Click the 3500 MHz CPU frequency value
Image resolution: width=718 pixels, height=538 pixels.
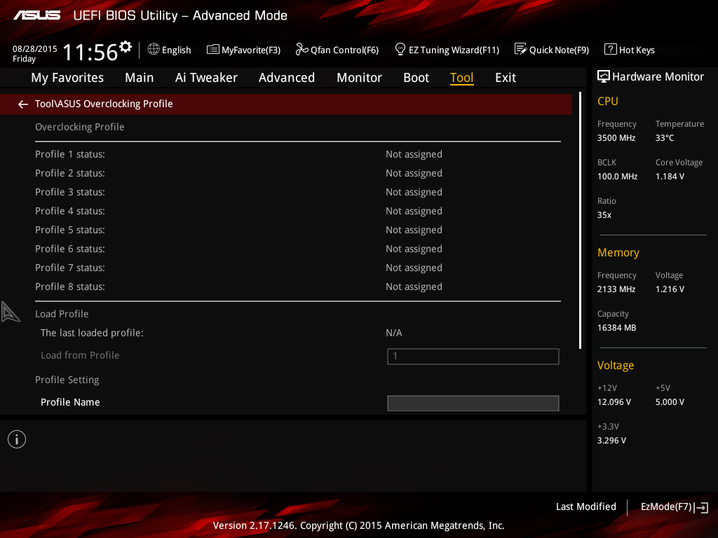[616, 138]
